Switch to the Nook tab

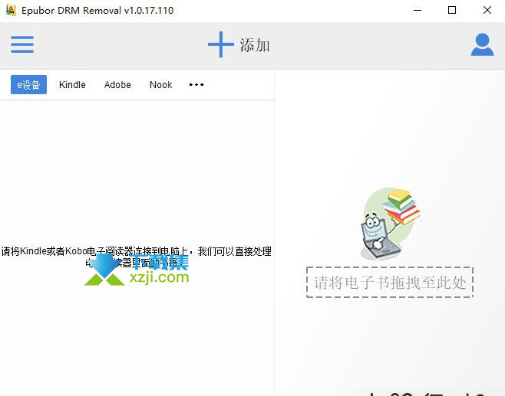(160, 84)
